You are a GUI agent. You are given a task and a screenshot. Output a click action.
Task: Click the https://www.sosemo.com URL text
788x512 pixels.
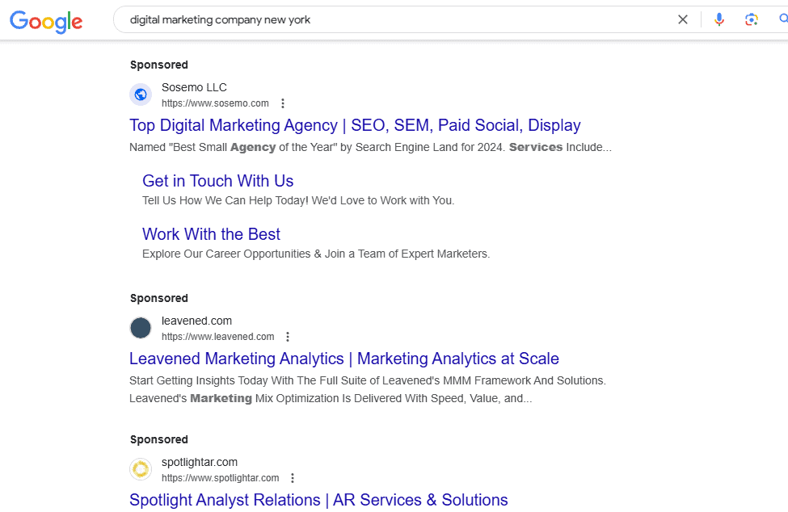pyautogui.click(x=215, y=103)
